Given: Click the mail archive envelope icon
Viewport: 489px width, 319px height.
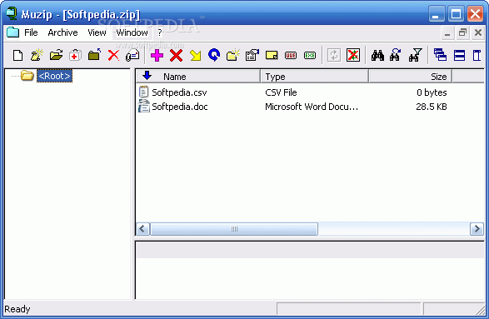Looking at the screenshot, I should pos(132,56).
